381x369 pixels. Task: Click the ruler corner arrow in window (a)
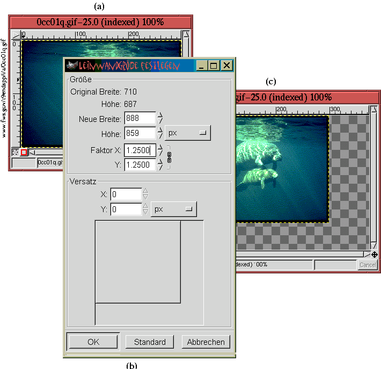pos(15,33)
